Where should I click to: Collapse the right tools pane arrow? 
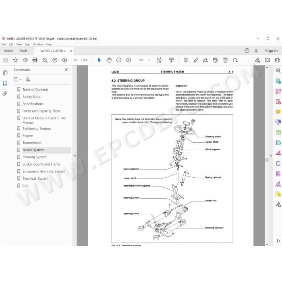271,156
